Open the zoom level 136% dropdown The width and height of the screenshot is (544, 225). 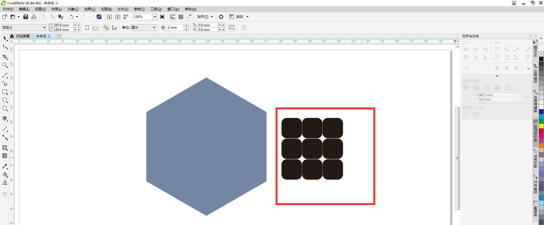[155, 17]
